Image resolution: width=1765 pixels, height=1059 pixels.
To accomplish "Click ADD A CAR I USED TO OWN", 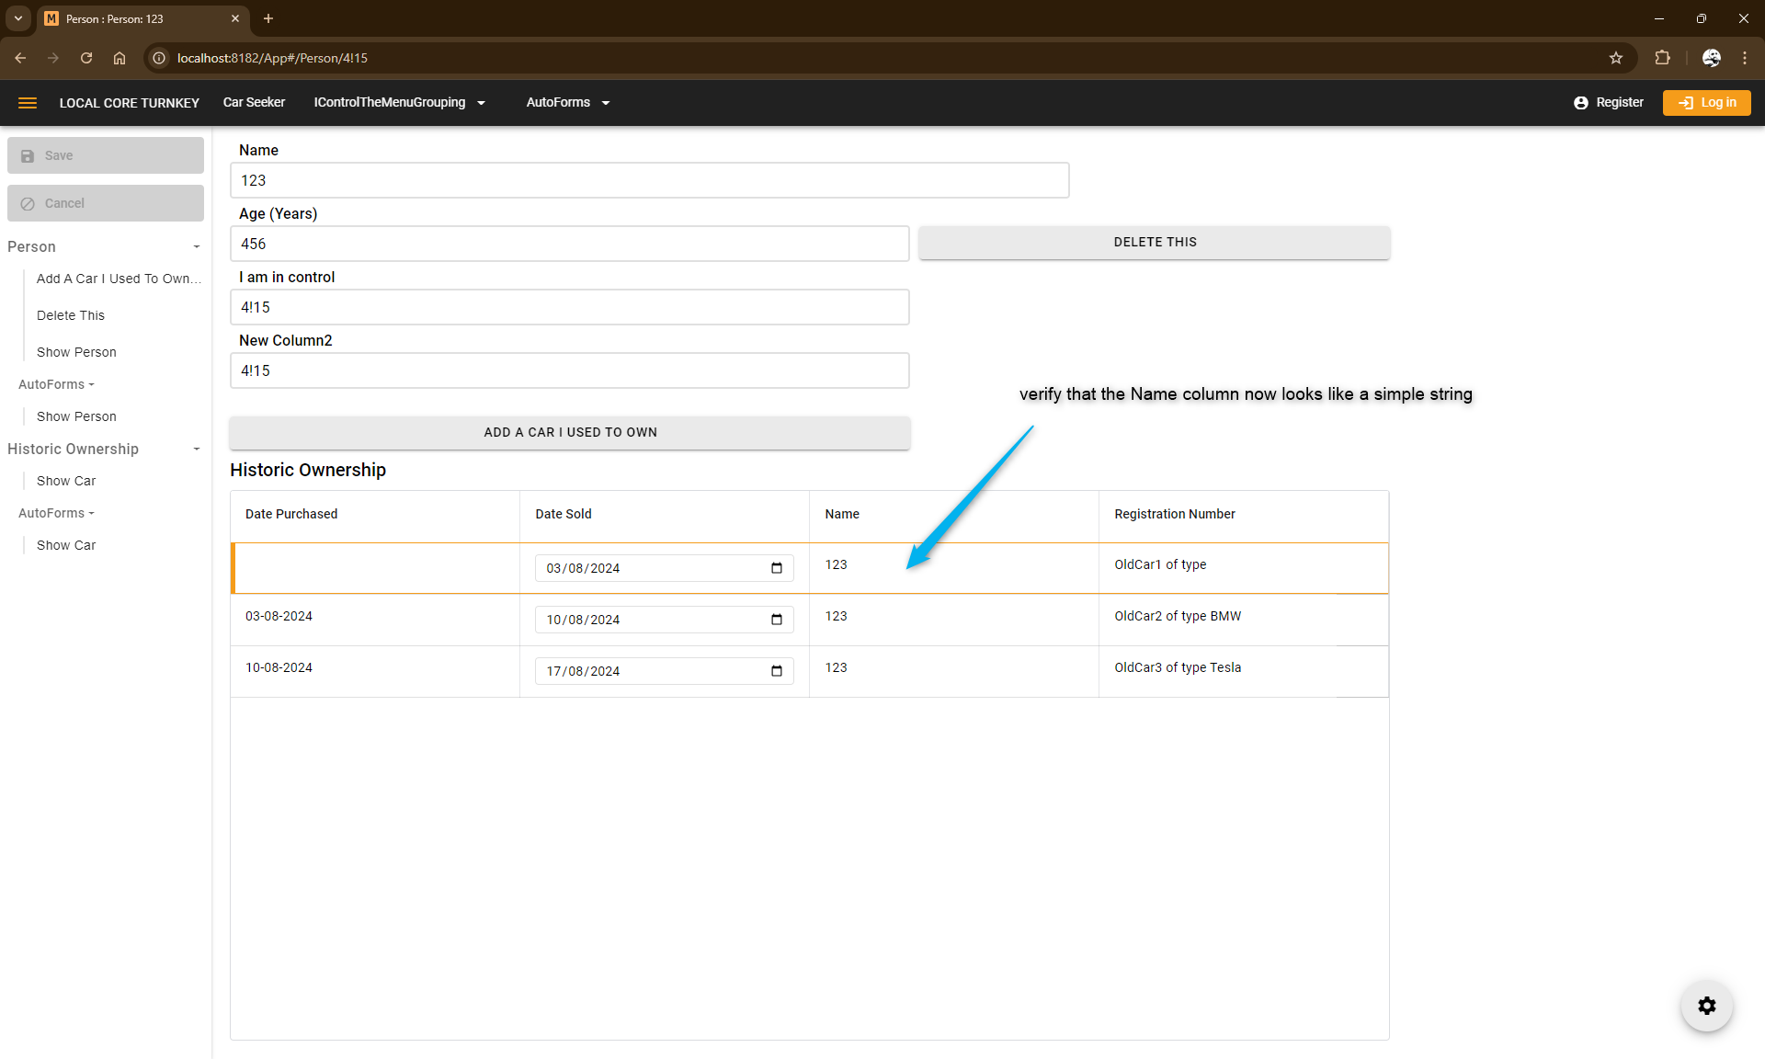I will point(570,432).
